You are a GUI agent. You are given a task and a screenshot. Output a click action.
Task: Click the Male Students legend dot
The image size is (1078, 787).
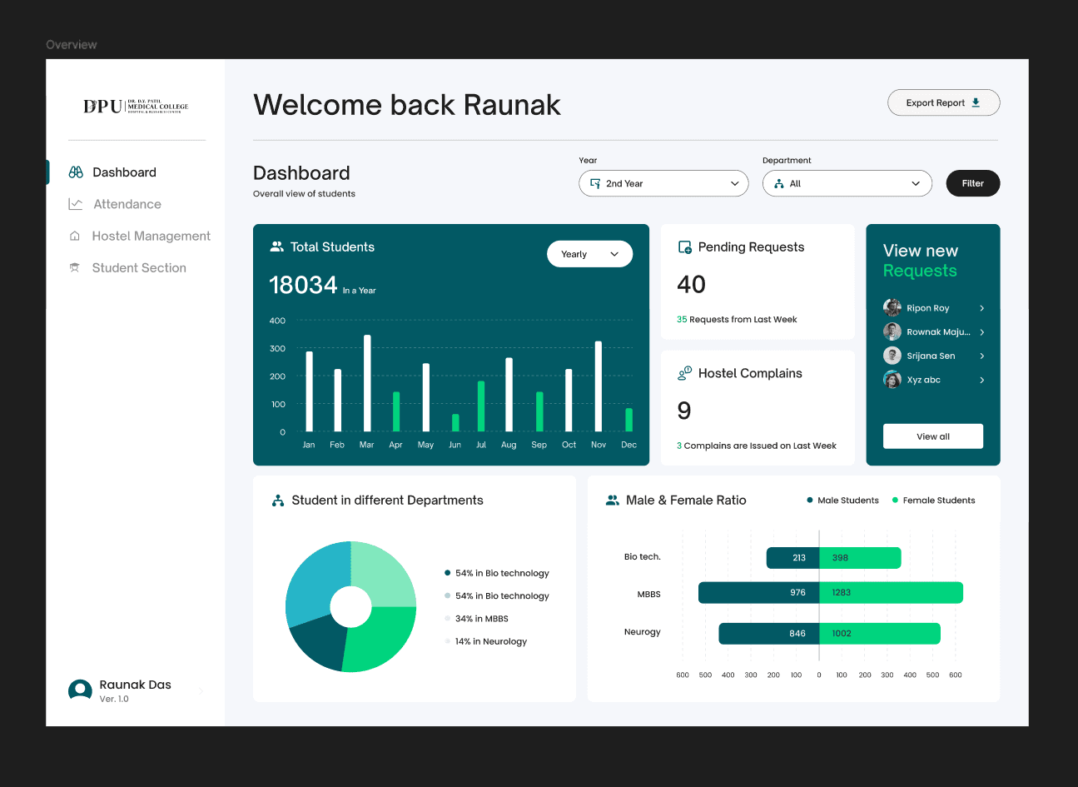(x=810, y=501)
